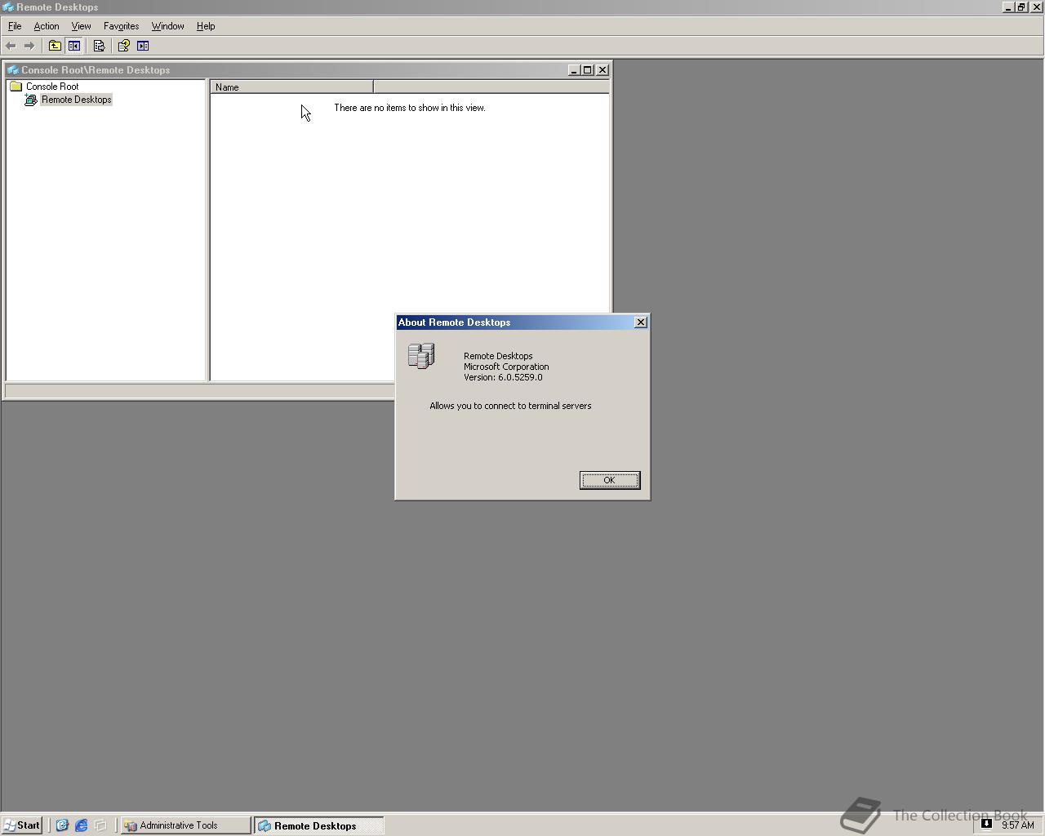Select the Console Root tree item
Screen dimensions: 1045x836
(x=52, y=86)
